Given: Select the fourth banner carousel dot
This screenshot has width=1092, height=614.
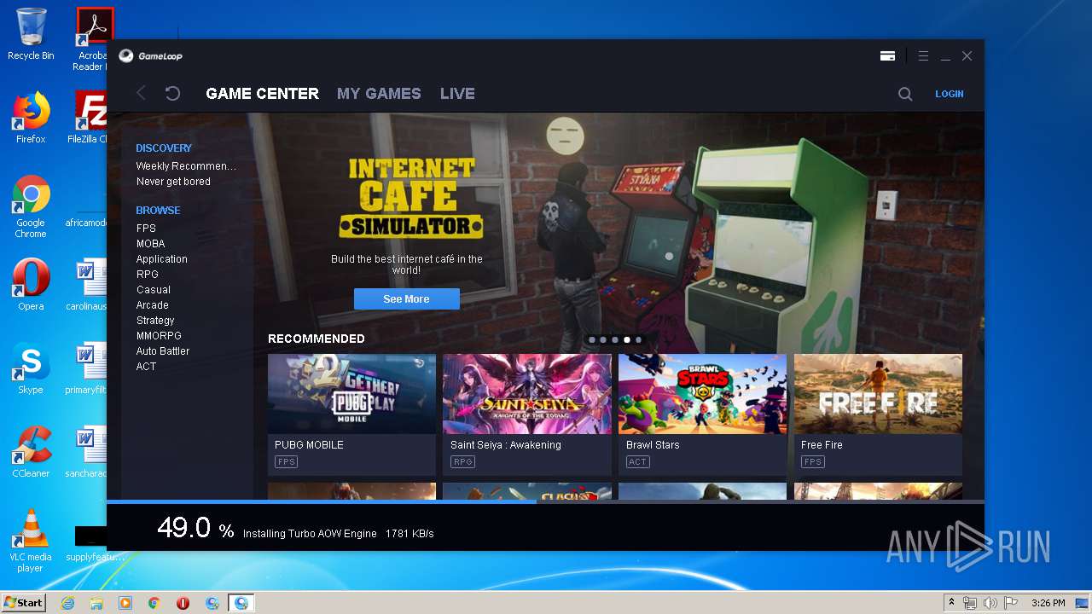Looking at the screenshot, I should point(626,339).
